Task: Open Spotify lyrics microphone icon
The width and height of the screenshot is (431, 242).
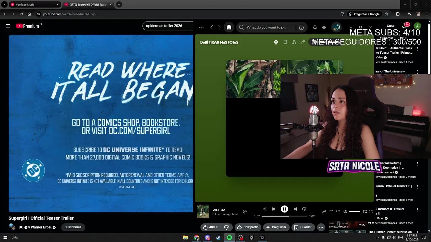Action: [324, 212]
